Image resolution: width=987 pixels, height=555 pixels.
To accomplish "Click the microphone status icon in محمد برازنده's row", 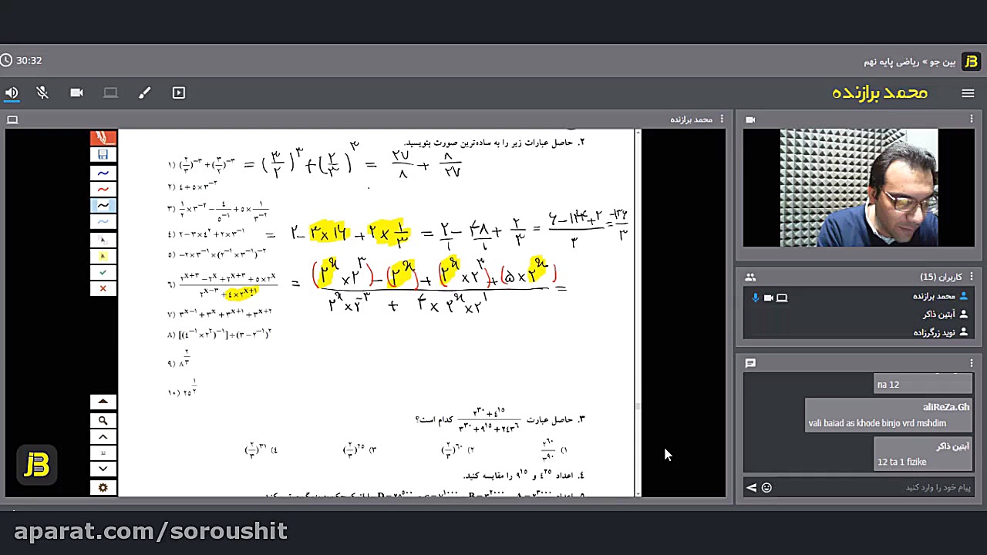I will coord(755,298).
